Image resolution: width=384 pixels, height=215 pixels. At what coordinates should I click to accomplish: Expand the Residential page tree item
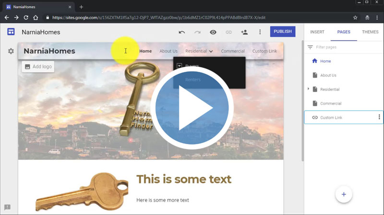[309, 89]
